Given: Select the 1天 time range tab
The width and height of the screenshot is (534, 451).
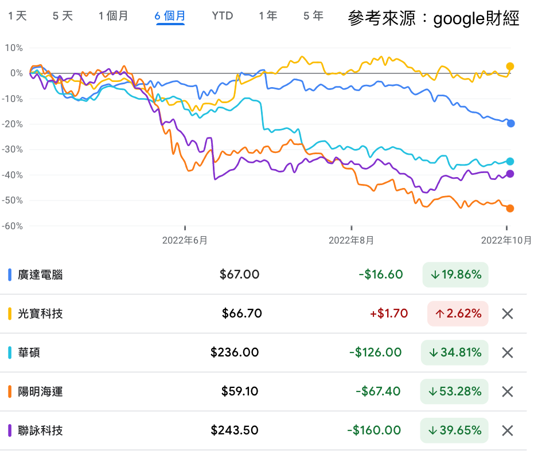Looking at the screenshot, I should tap(17, 17).
